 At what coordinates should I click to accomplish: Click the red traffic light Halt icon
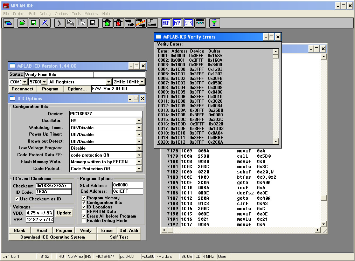tap(118, 23)
